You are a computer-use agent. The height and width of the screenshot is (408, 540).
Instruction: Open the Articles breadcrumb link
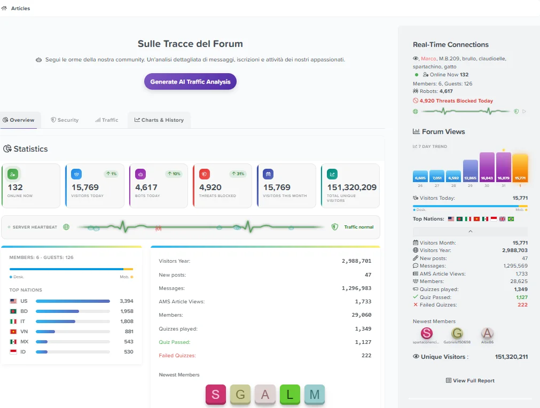20,8
